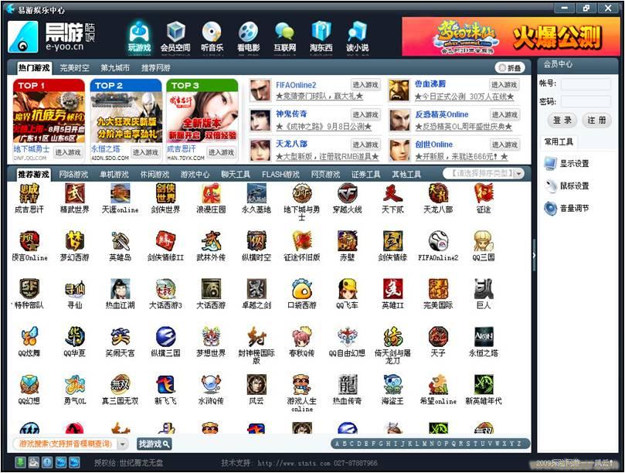Viewport: 625px width, 473px height.
Task: Select the 休闲游戏 category tab
Action: coord(155,175)
